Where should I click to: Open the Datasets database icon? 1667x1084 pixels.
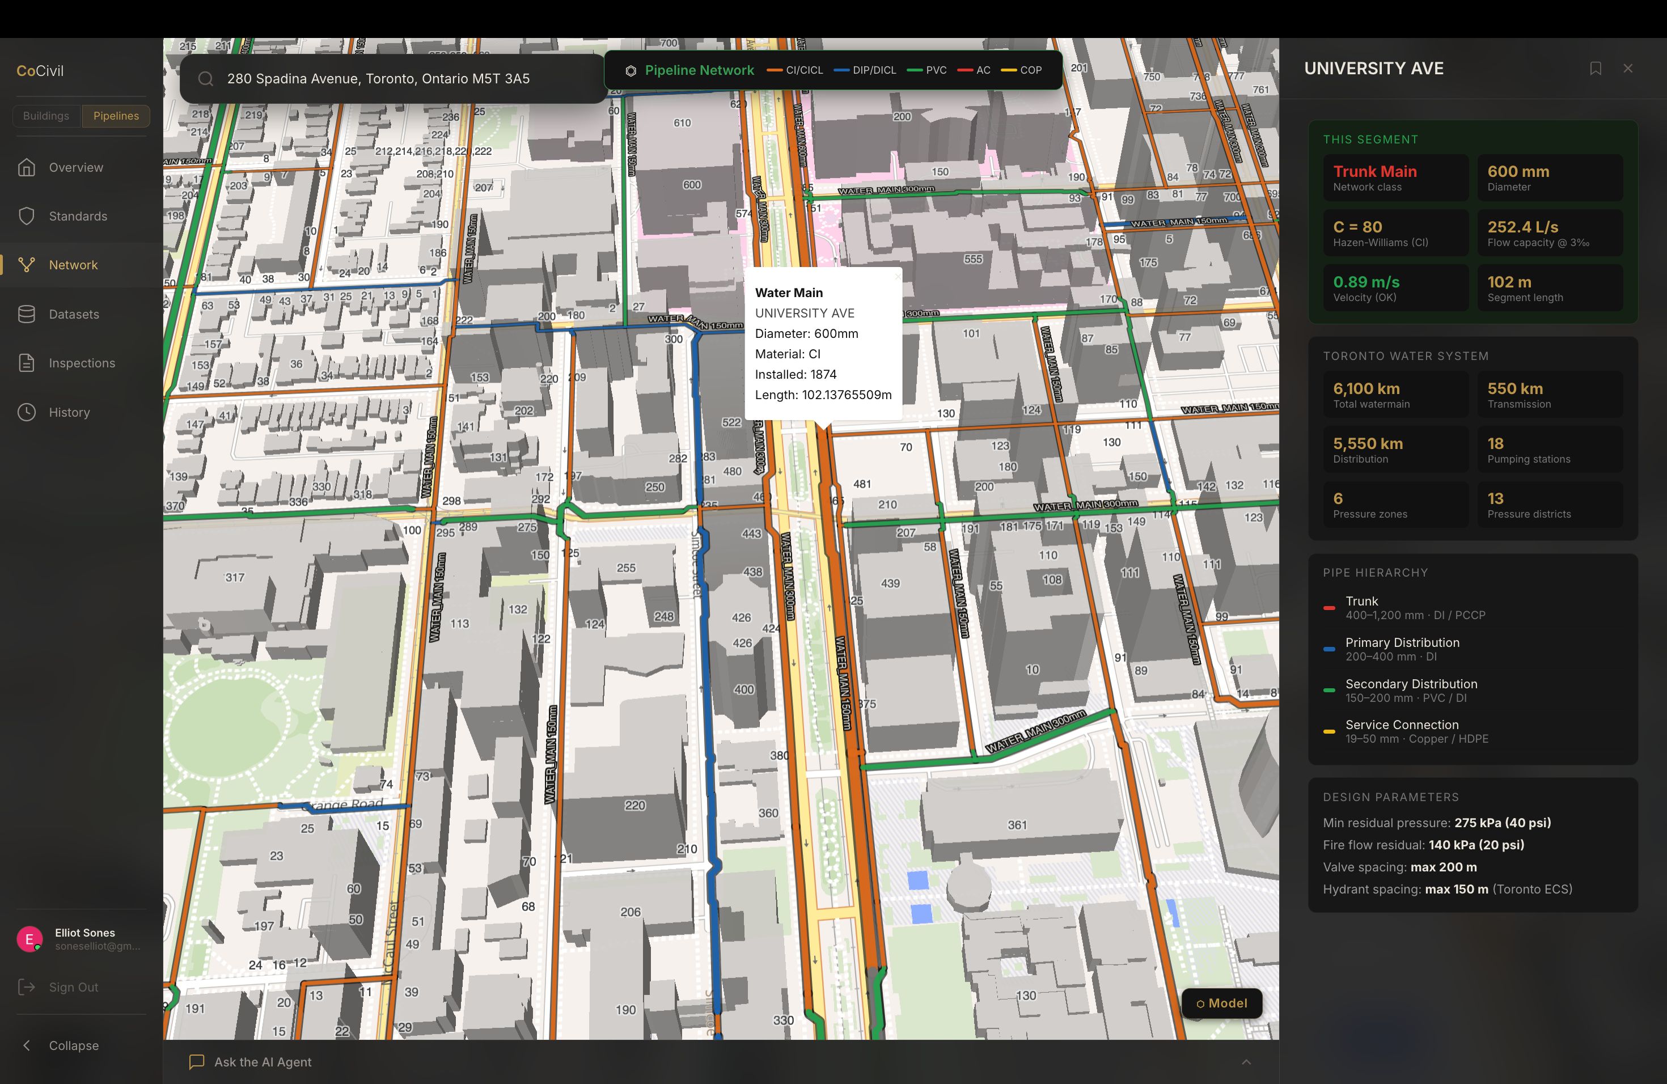[x=27, y=315]
